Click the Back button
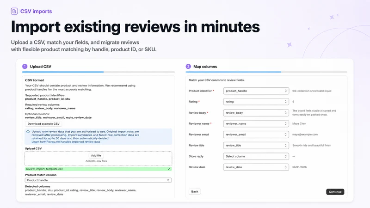Viewport: 370px width, 208px height. click(195, 191)
